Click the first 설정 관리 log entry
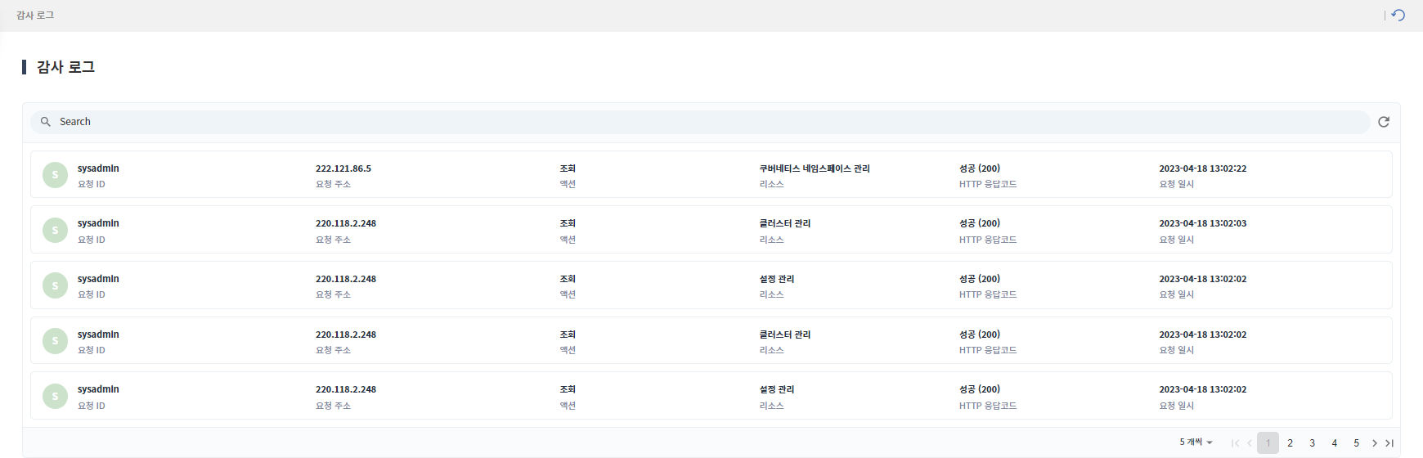Screen dimensions: 1423x458 click(776, 279)
